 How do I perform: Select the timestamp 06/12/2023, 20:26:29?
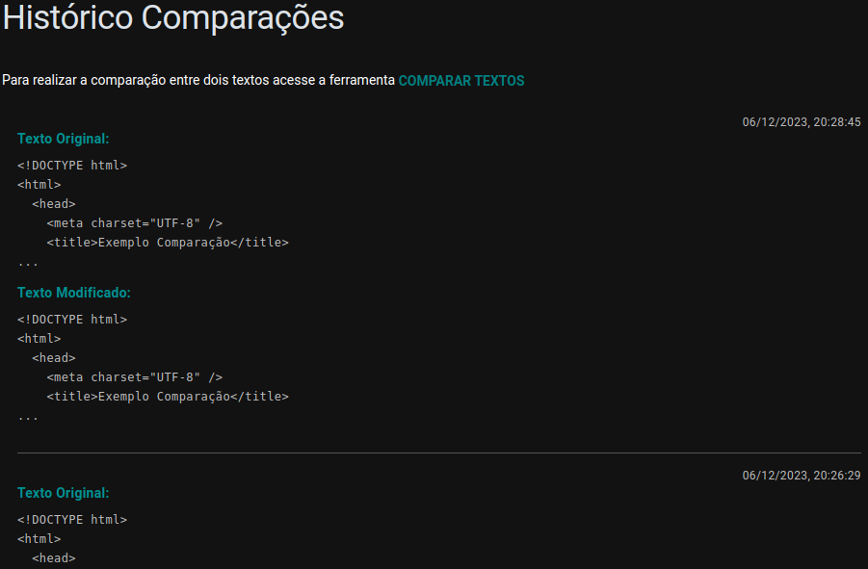(x=802, y=475)
